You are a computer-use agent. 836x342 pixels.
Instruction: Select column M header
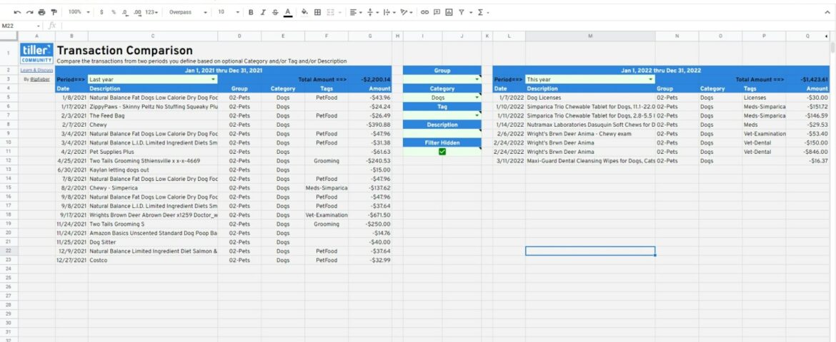click(x=590, y=36)
